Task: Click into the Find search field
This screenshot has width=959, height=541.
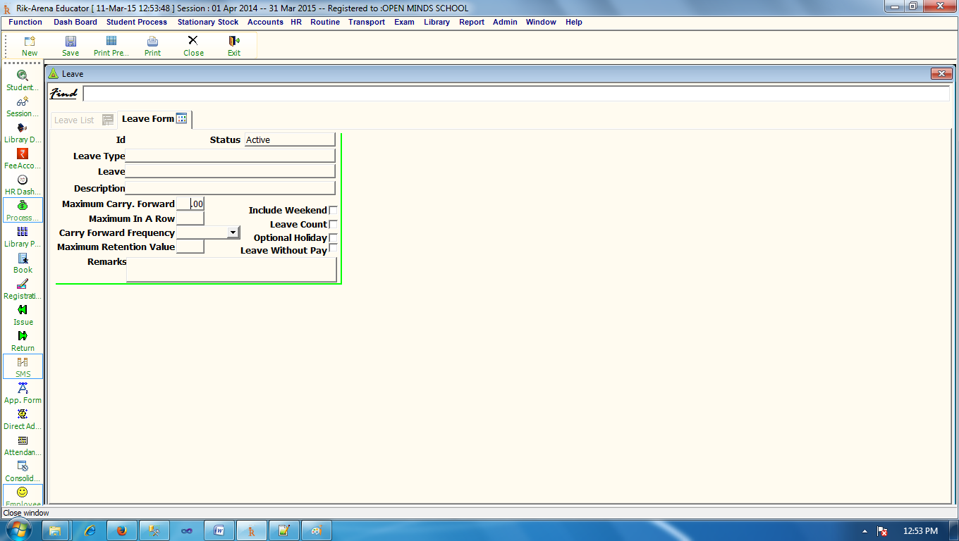Action: (515, 94)
